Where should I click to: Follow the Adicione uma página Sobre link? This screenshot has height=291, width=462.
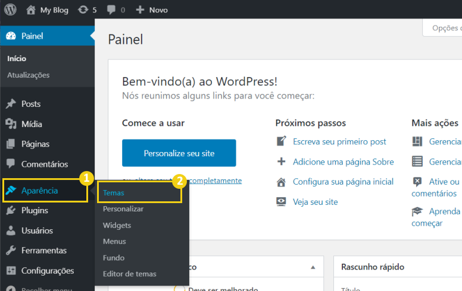[x=344, y=162]
